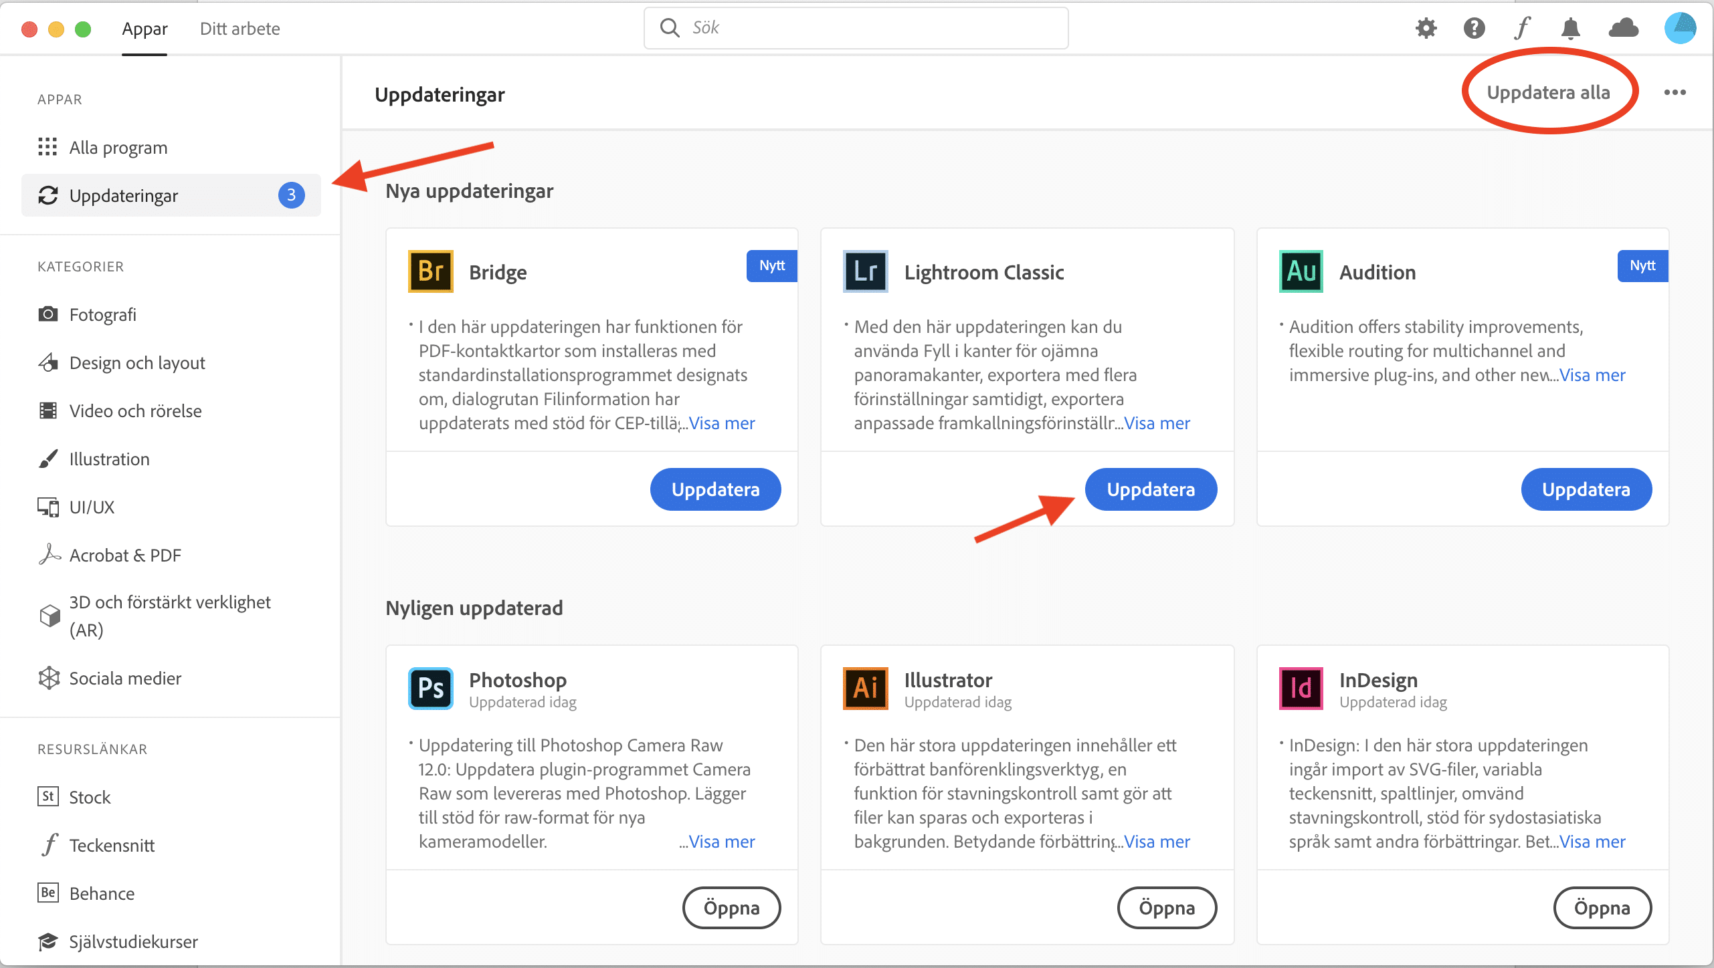Open the help question mark icon

1474,28
